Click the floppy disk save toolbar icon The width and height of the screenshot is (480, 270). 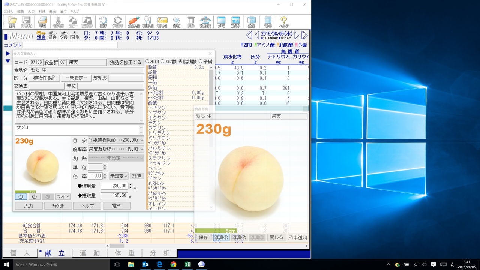(x=27, y=22)
